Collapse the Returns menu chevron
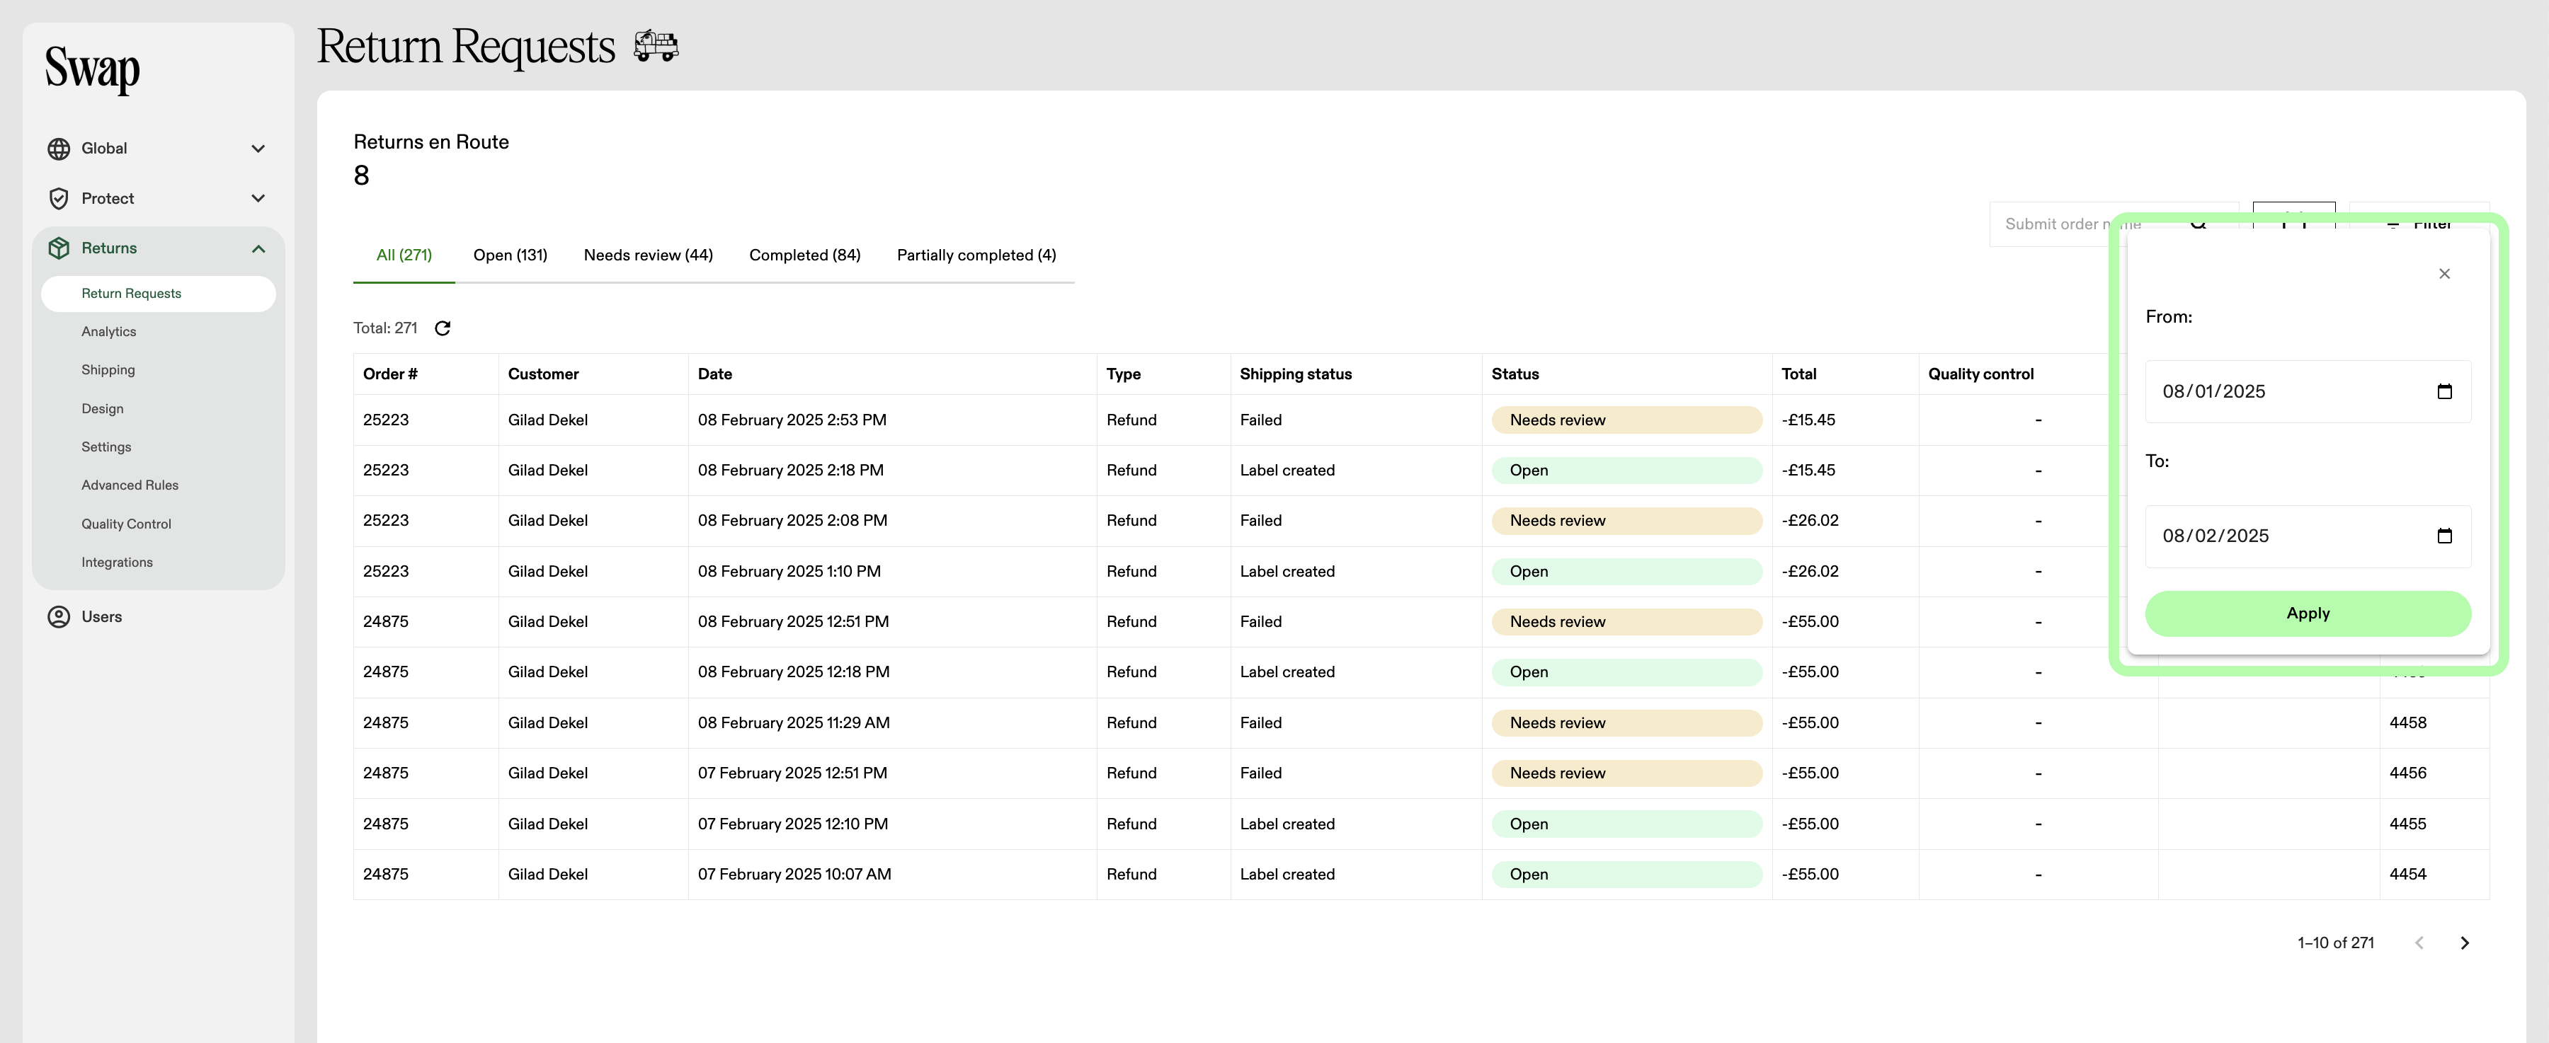 pyautogui.click(x=258, y=248)
